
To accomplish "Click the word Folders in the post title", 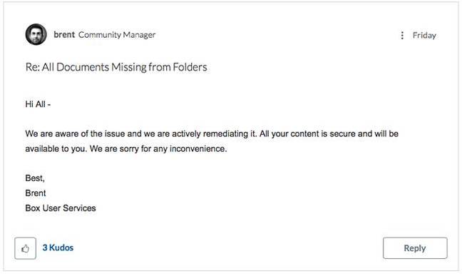I will tap(190, 67).
